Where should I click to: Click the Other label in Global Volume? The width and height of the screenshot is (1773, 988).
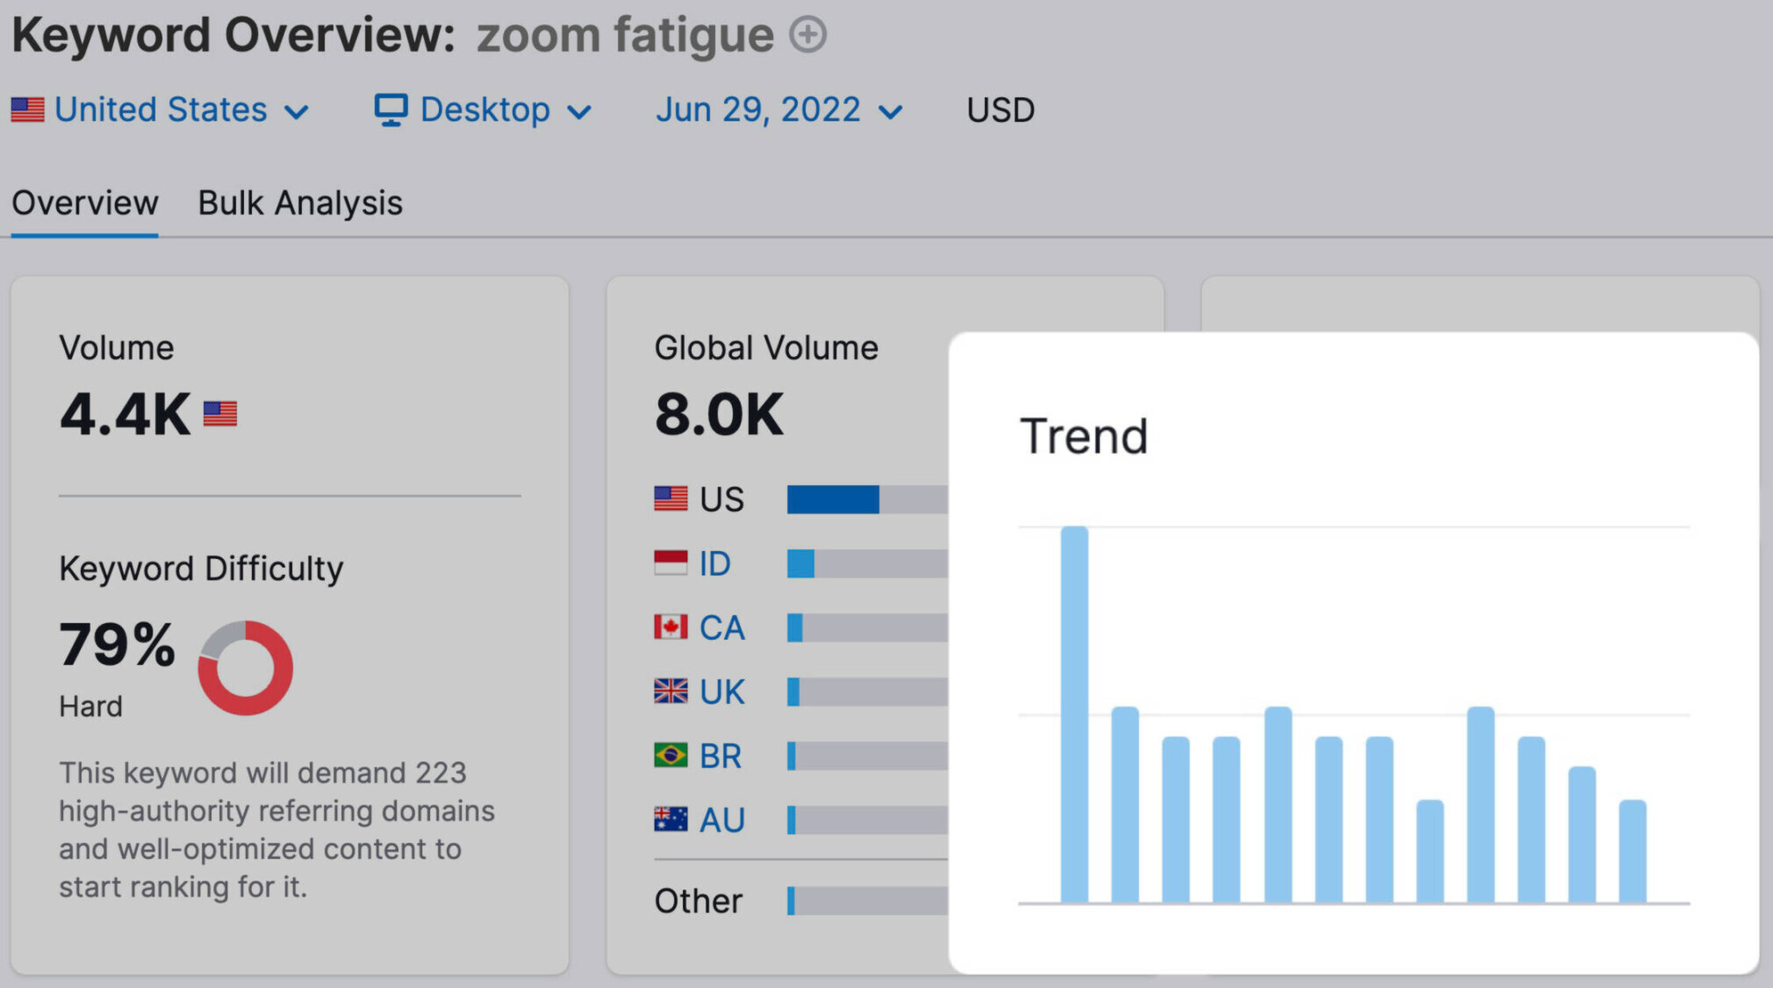pos(698,901)
